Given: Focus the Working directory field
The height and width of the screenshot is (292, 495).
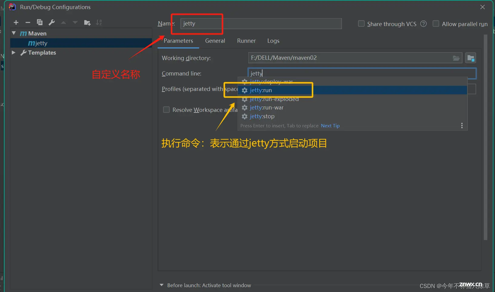Looking at the screenshot, I should pyautogui.click(x=355, y=58).
